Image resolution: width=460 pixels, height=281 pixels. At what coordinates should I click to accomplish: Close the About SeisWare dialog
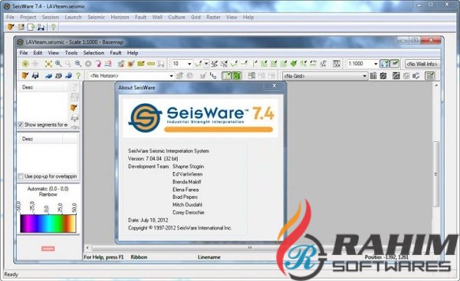[x=274, y=86]
